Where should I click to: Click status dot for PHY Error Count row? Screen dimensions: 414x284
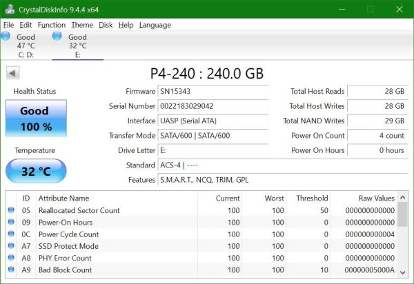click(x=11, y=257)
